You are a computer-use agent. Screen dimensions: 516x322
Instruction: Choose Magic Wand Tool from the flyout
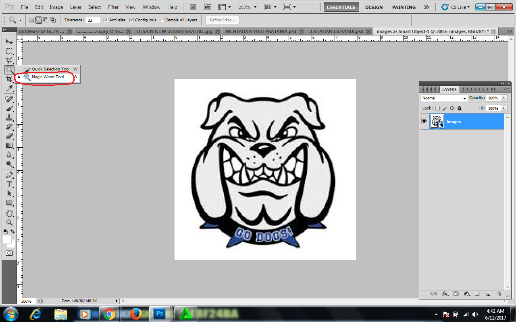48,77
